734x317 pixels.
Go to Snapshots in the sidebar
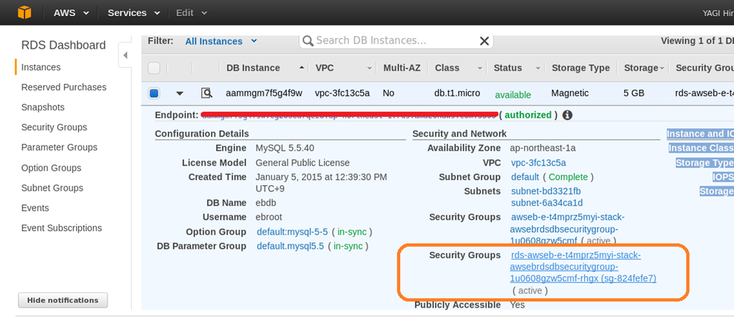point(43,107)
